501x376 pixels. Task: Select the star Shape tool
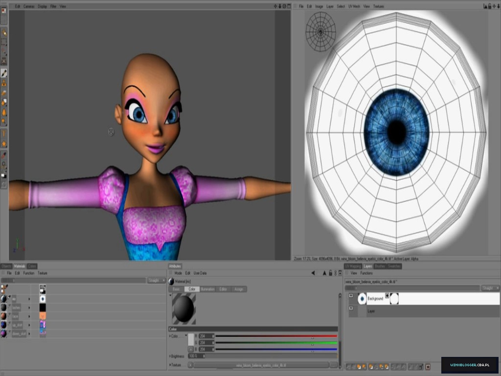[x=4, y=143]
